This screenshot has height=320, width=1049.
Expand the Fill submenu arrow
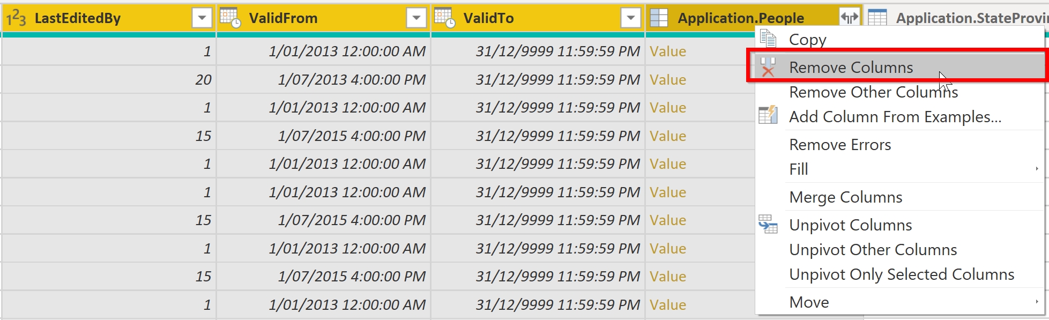1037,169
